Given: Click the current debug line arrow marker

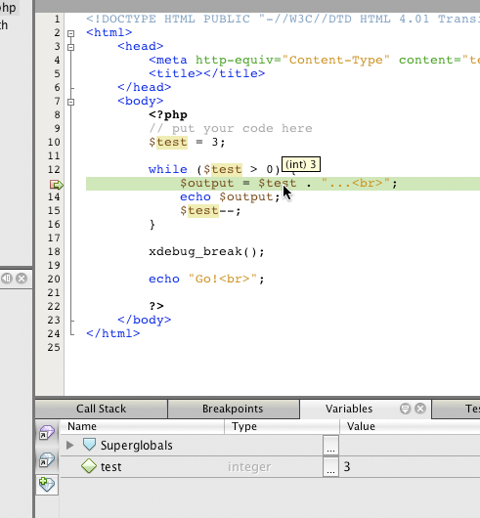Looking at the screenshot, I should [x=56, y=185].
